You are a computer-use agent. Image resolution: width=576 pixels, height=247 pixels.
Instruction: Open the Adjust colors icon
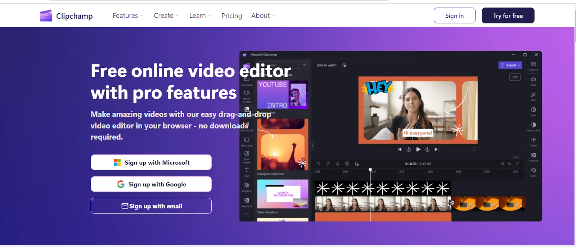(534, 125)
